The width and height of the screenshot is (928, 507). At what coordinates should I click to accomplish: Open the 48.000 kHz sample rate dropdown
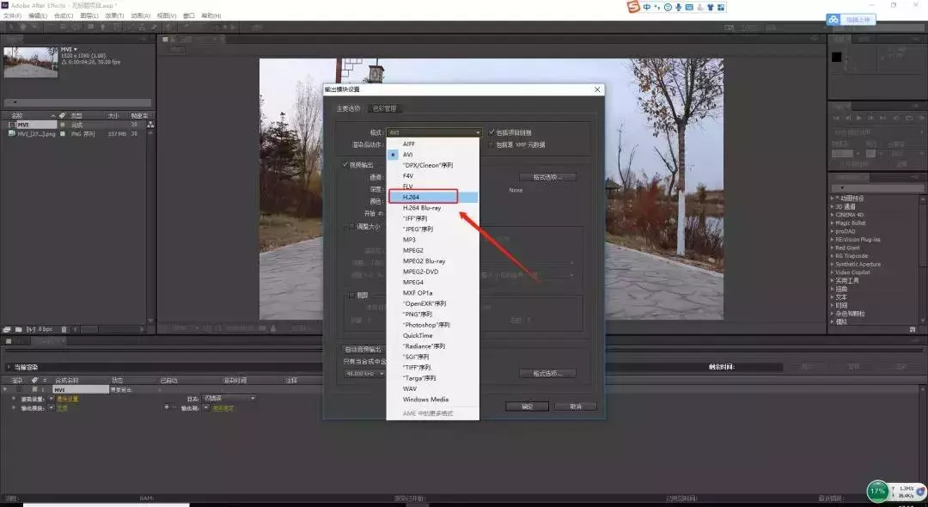(364, 374)
